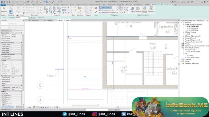209x117 pixels.
Task: Select the Boundary Line button
Action: coord(105,7)
